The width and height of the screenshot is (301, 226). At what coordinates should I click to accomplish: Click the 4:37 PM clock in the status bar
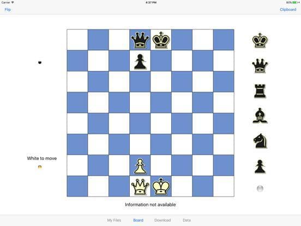(x=151, y=3)
